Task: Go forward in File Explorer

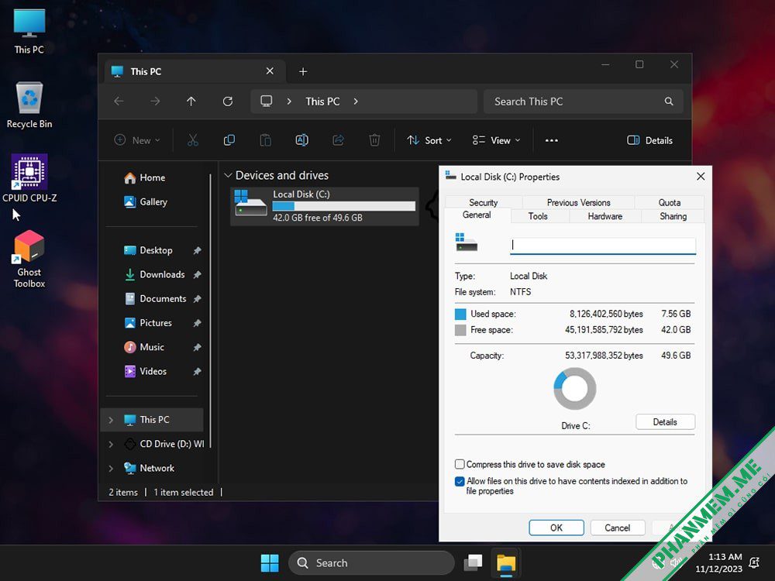Action: coord(155,101)
